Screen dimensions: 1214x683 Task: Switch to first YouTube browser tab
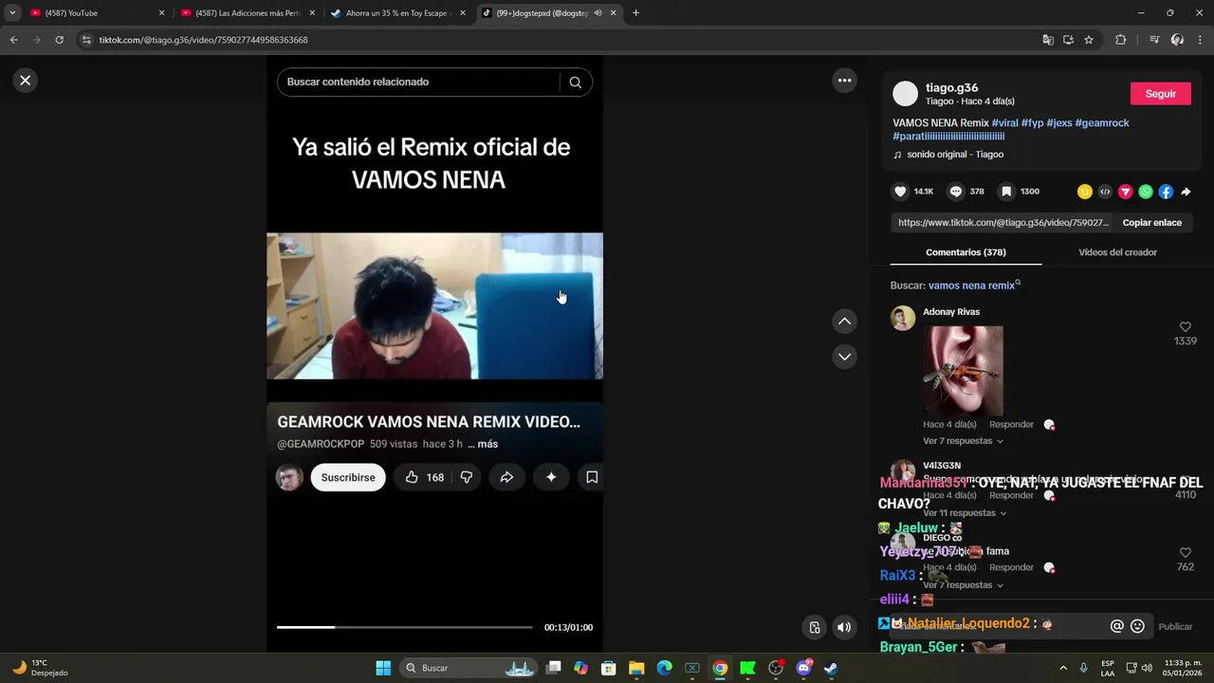click(x=90, y=13)
